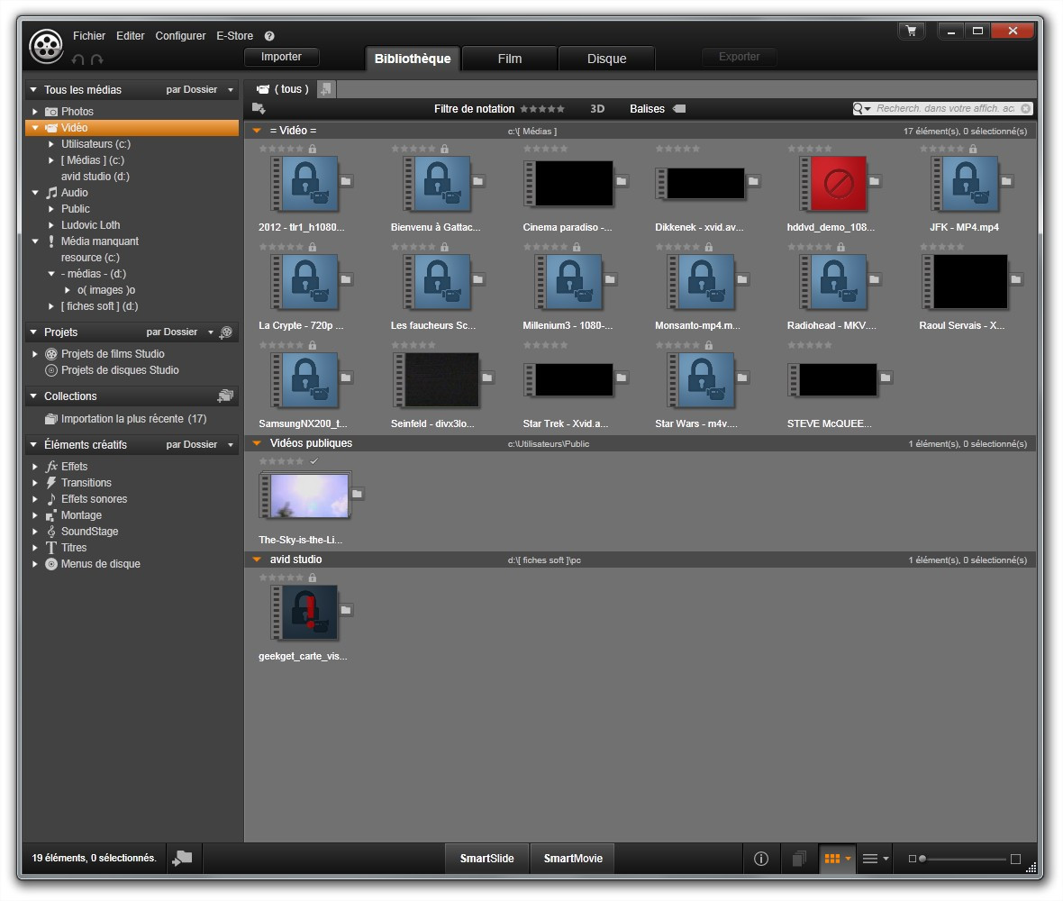Open par Dossier dropdown for Projets
Image resolution: width=1063 pixels, height=901 pixels.
tap(179, 332)
